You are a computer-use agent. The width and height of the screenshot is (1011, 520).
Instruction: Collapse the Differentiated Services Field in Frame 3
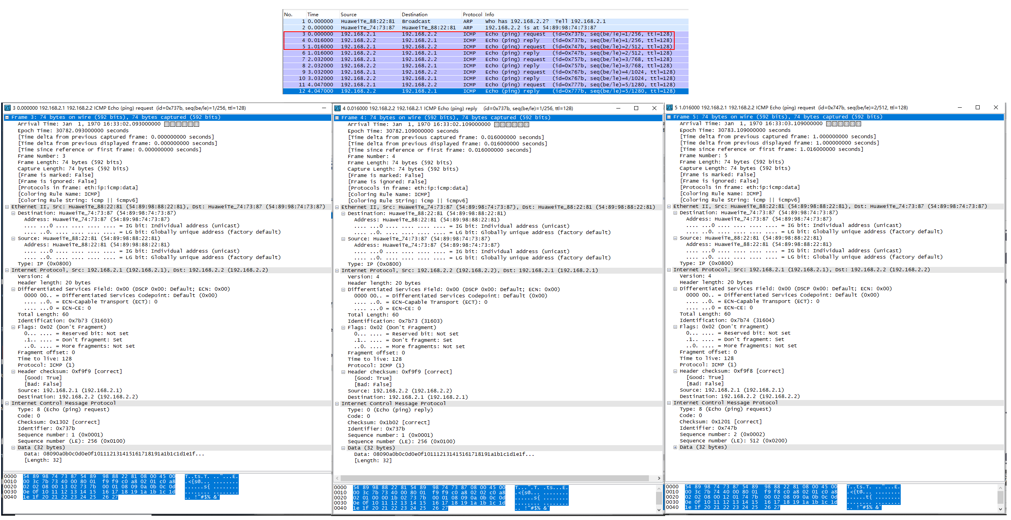(13, 289)
